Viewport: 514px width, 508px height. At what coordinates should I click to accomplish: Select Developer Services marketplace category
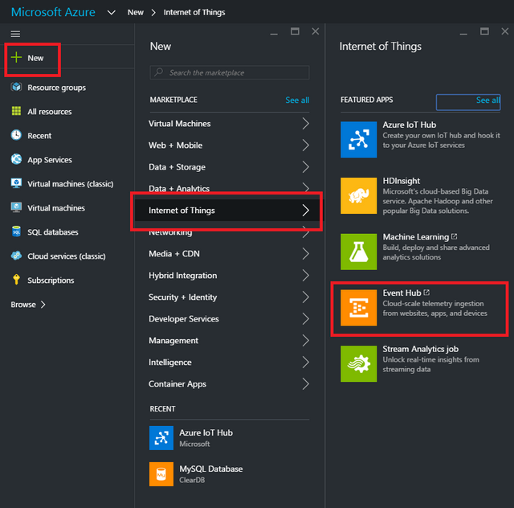tap(229, 319)
